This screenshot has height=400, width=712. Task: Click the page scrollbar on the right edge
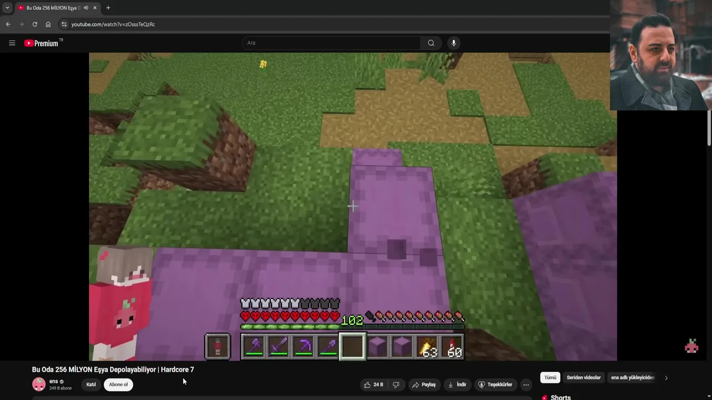coord(709,128)
